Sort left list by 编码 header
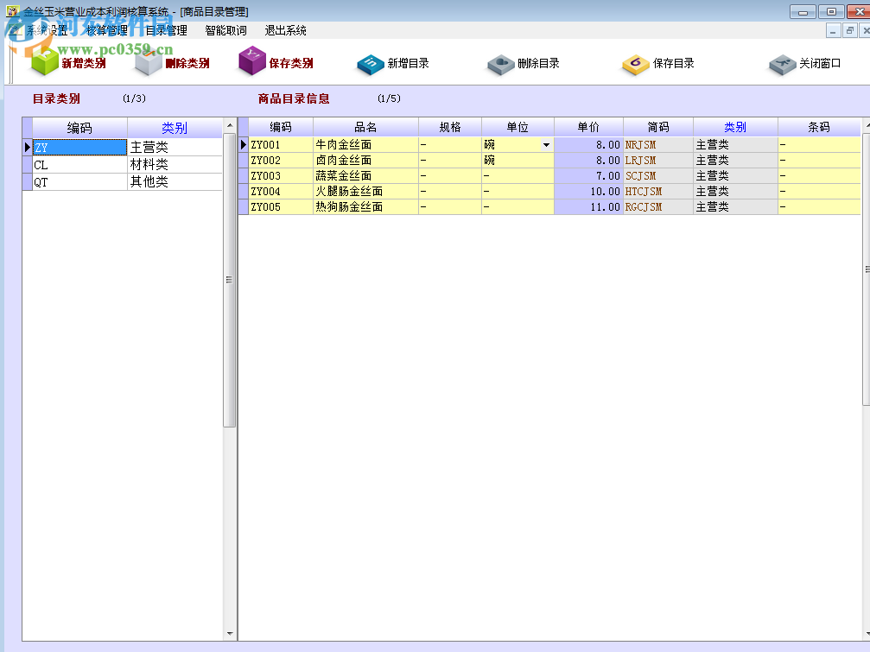 tap(79, 128)
